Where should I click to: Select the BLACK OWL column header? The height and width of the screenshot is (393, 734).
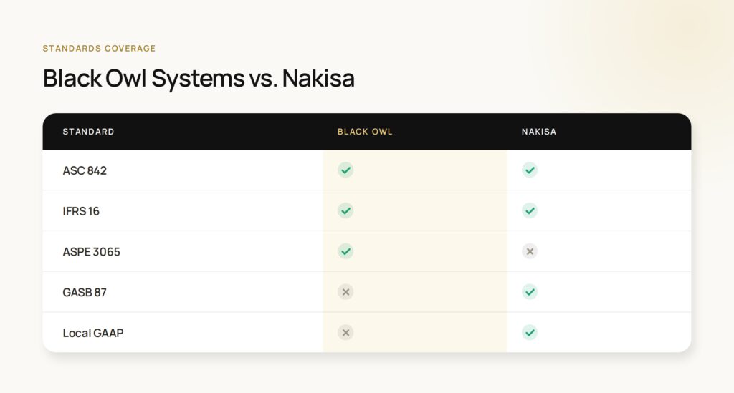[365, 132]
